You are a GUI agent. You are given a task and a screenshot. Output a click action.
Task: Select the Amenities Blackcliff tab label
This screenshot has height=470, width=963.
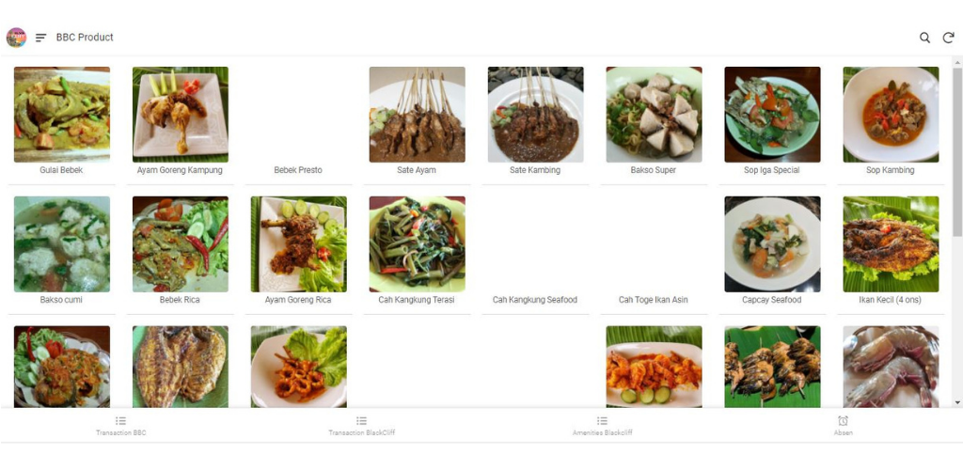pos(603,432)
